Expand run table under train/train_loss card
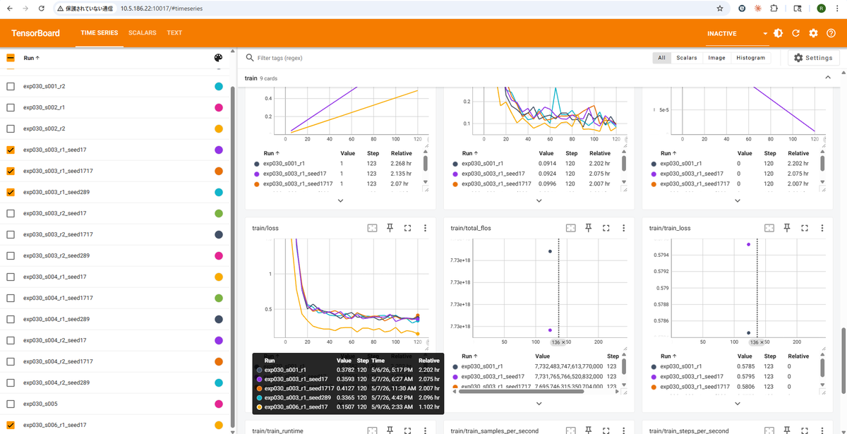 [x=738, y=403]
